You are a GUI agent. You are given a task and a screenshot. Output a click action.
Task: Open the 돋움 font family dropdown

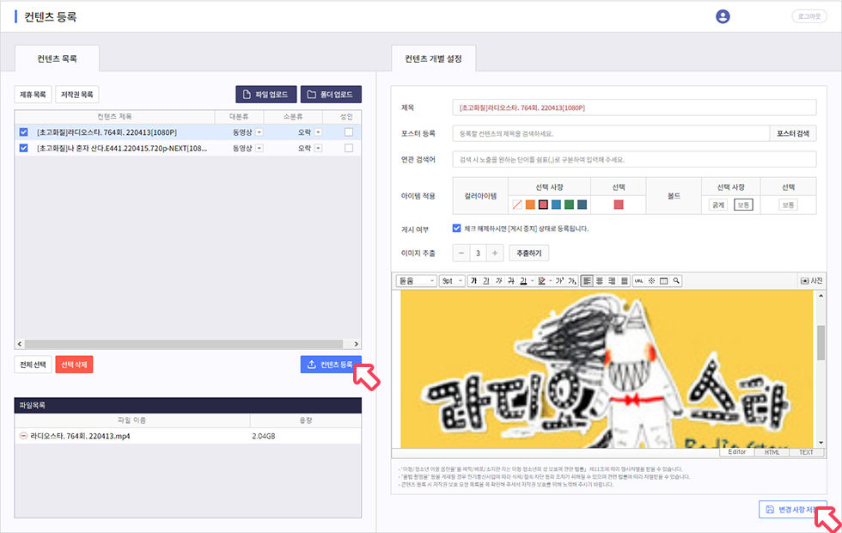[x=416, y=281]
